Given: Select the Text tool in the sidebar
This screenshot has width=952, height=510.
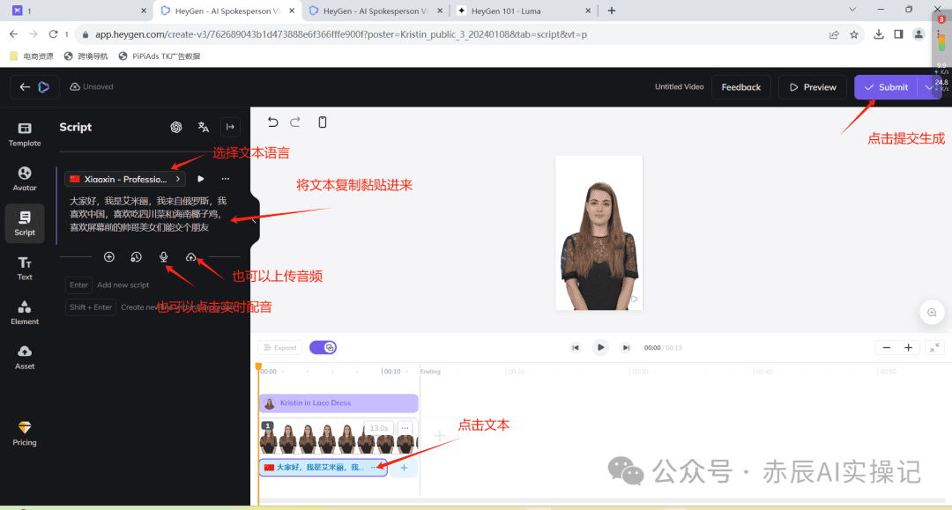Looking at the screenshot, I should [x=24, y=265].
